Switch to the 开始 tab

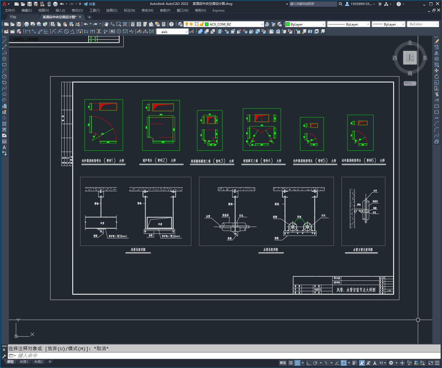tap(13, 17)
